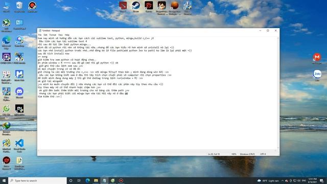Click the first text line in Notepad
The width and height of the screenshot is (327, 184).
pos(96,38)
